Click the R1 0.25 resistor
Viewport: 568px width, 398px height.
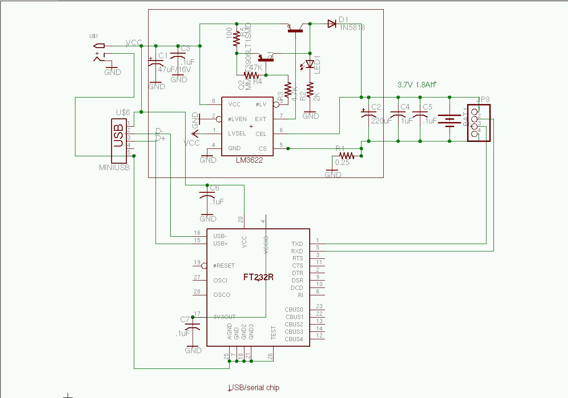347,155
